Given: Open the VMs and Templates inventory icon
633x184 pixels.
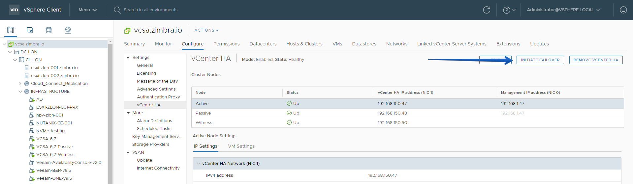Looking at the screenshot, I should coord(30,30).
